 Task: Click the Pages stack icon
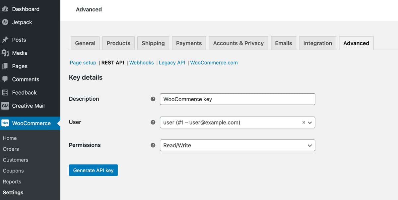[x=5, y=66]
